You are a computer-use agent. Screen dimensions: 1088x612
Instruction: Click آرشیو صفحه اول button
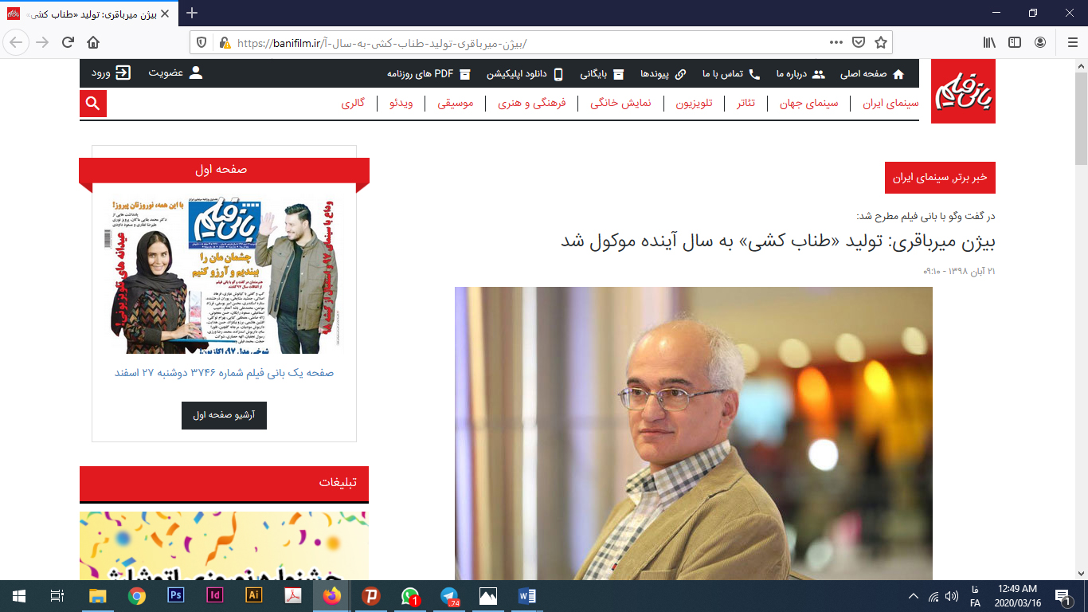coord(224,415)
